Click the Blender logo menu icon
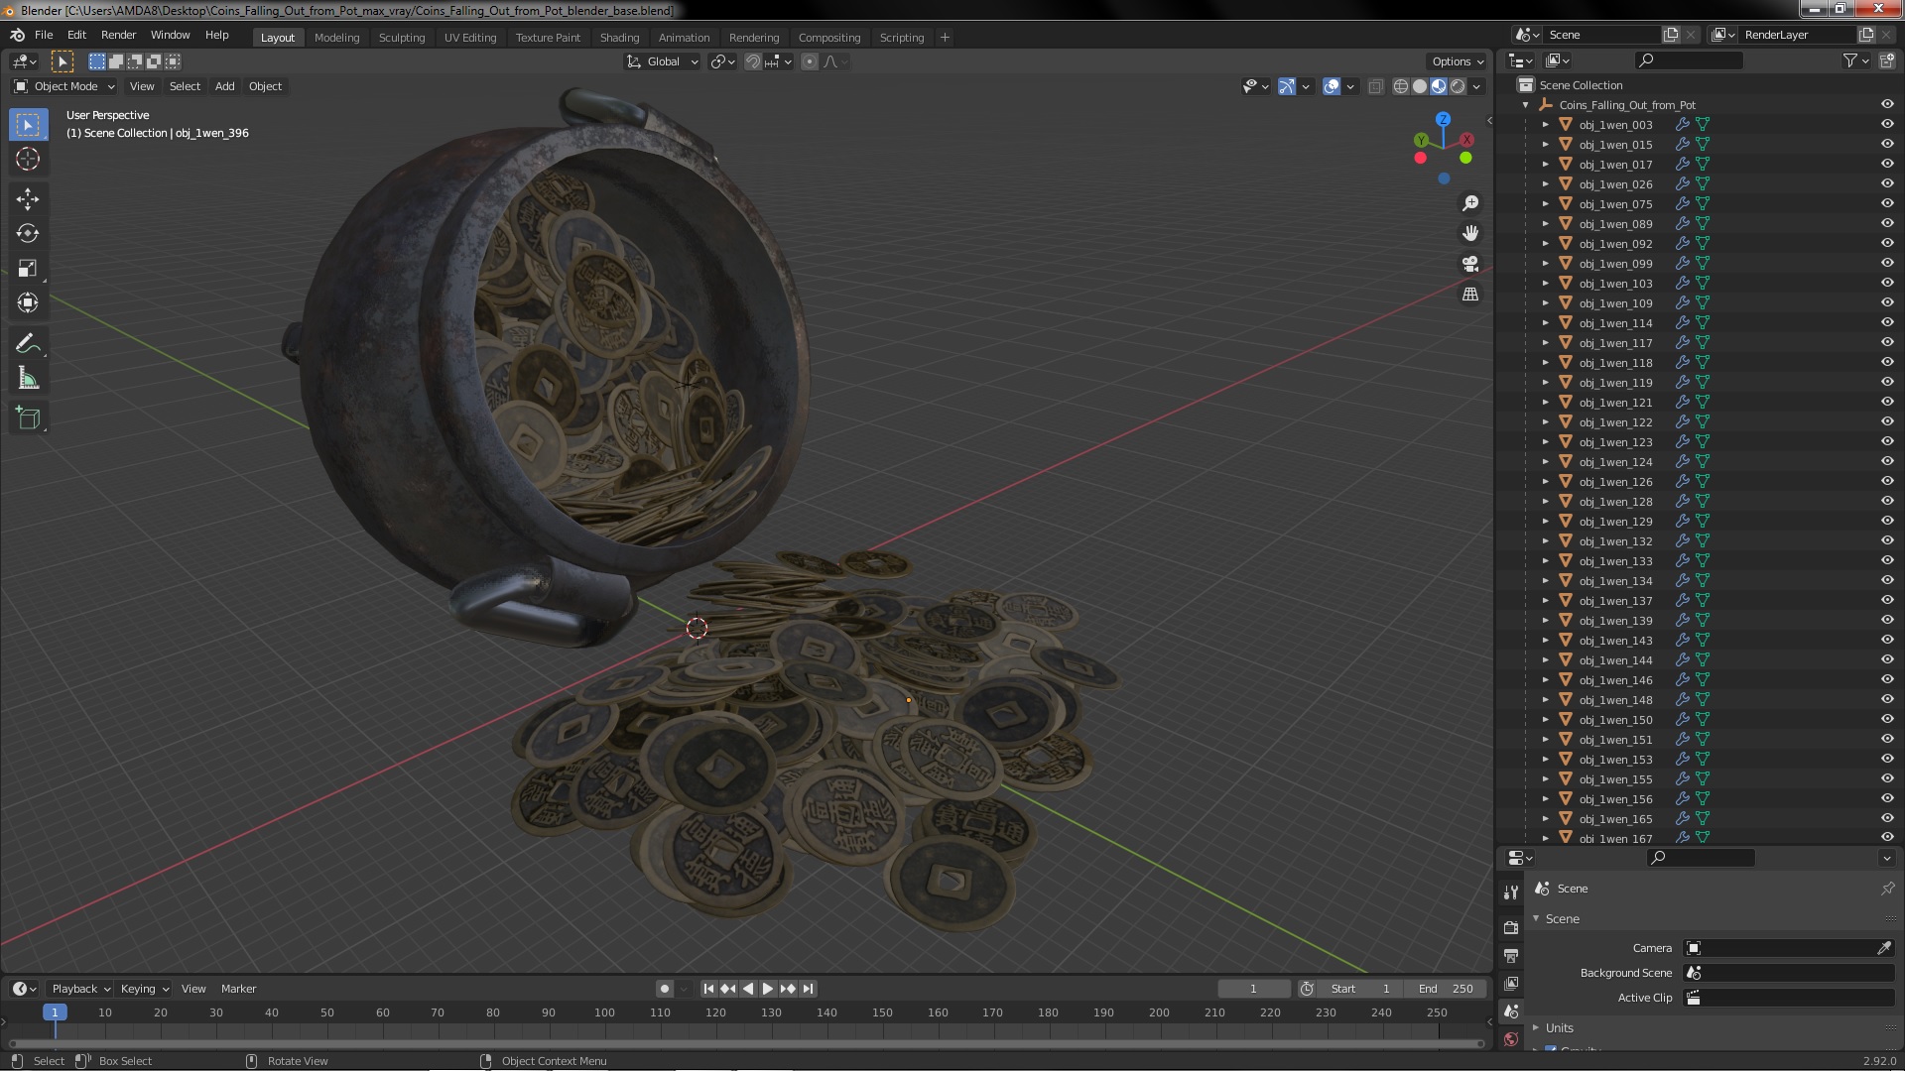1905x1071 pixels. [17, 35]
